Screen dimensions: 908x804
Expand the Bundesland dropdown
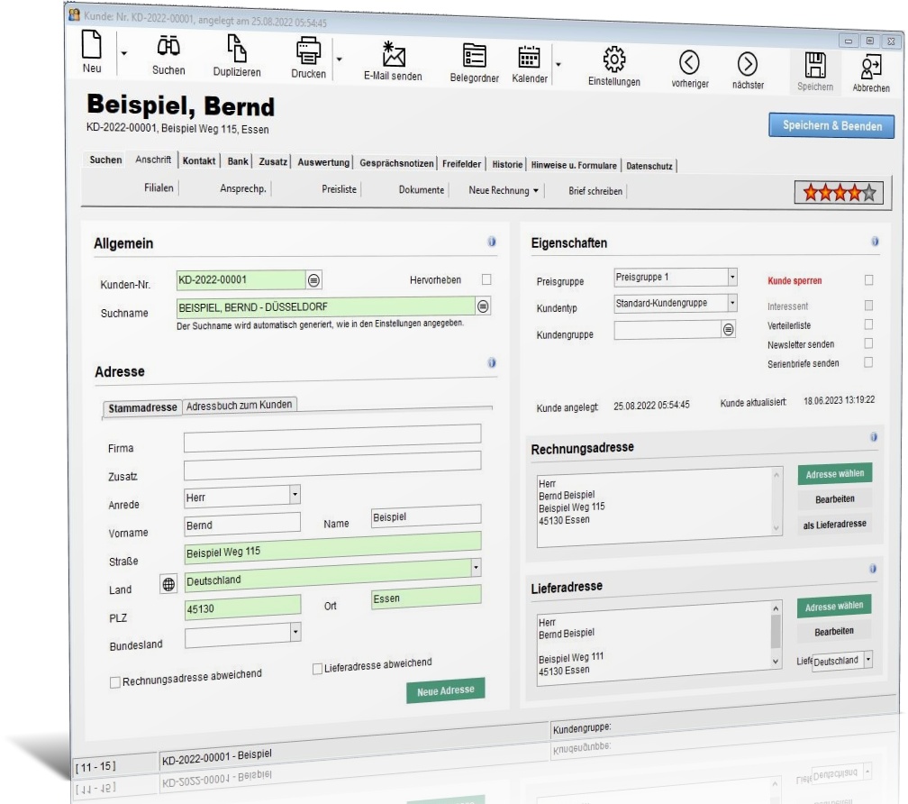(x=295, y=631)
